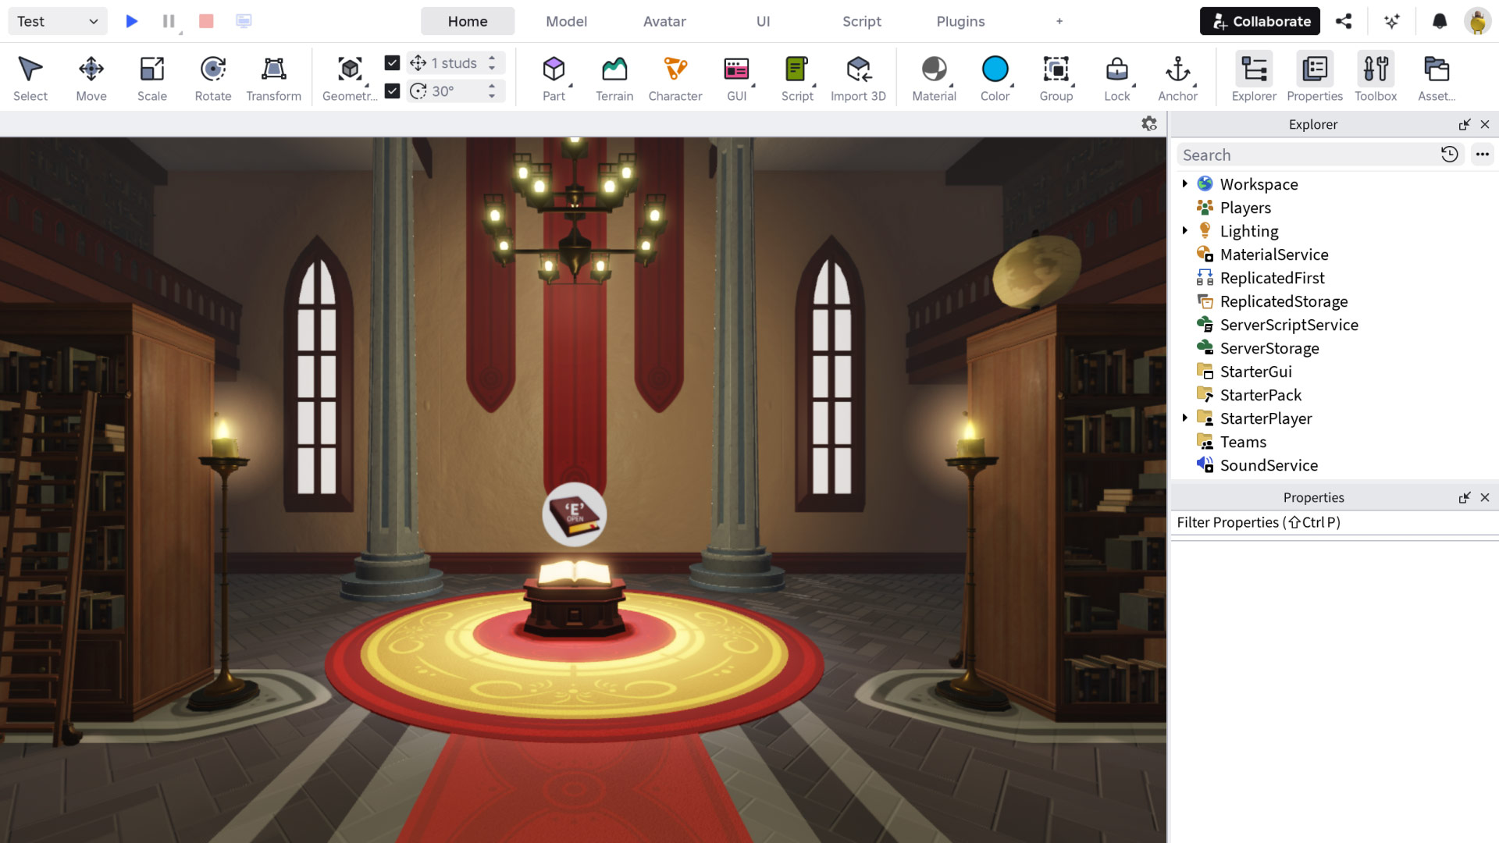Expand the StarterPlayer tree node

tap(1185, 418)
